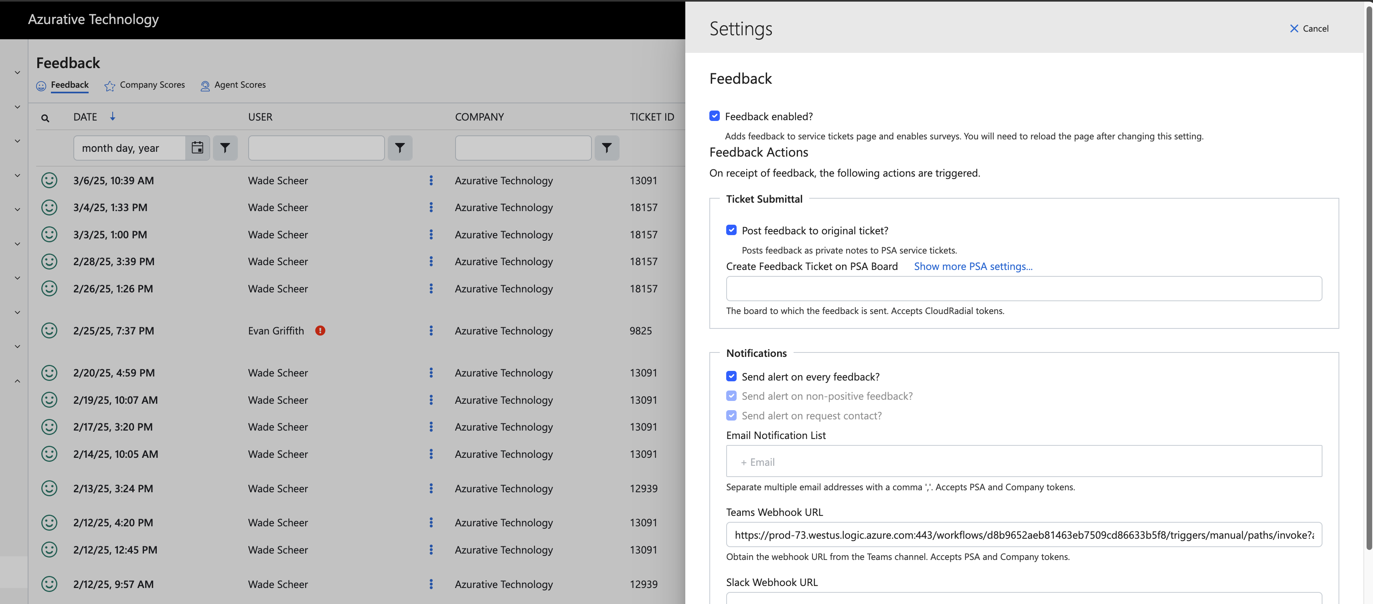Click red alert icon beside Evan Griffith
Image resolution: width=1373 pixels, height=604 pixels.
[x=320, y=330]
